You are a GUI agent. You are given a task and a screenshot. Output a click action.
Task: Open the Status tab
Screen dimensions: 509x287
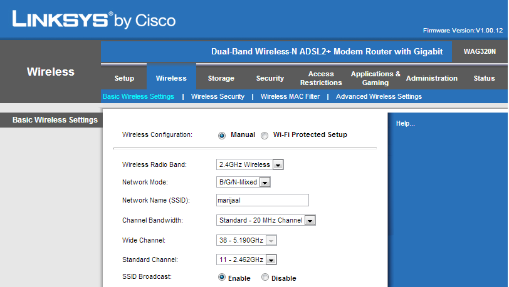[484, 78]
